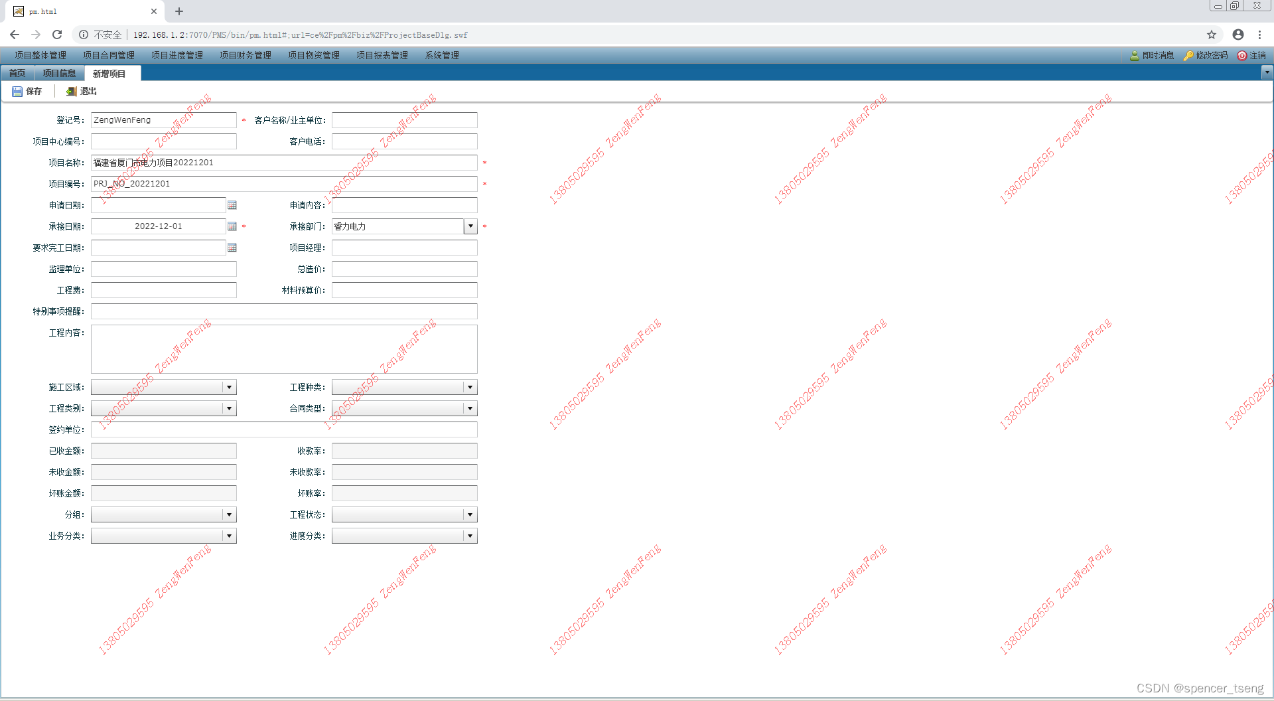
Task: Switch to the 首页 tab
Action: (x=17, y=73)
